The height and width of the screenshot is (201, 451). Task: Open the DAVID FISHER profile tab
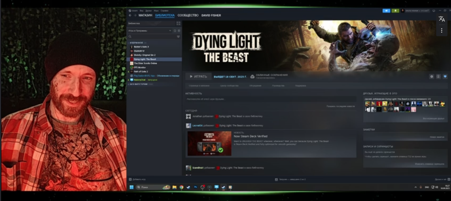[x=211, y=15]
